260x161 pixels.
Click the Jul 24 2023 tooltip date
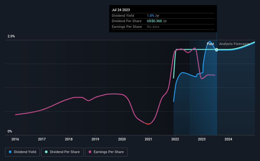coord(121,10)
